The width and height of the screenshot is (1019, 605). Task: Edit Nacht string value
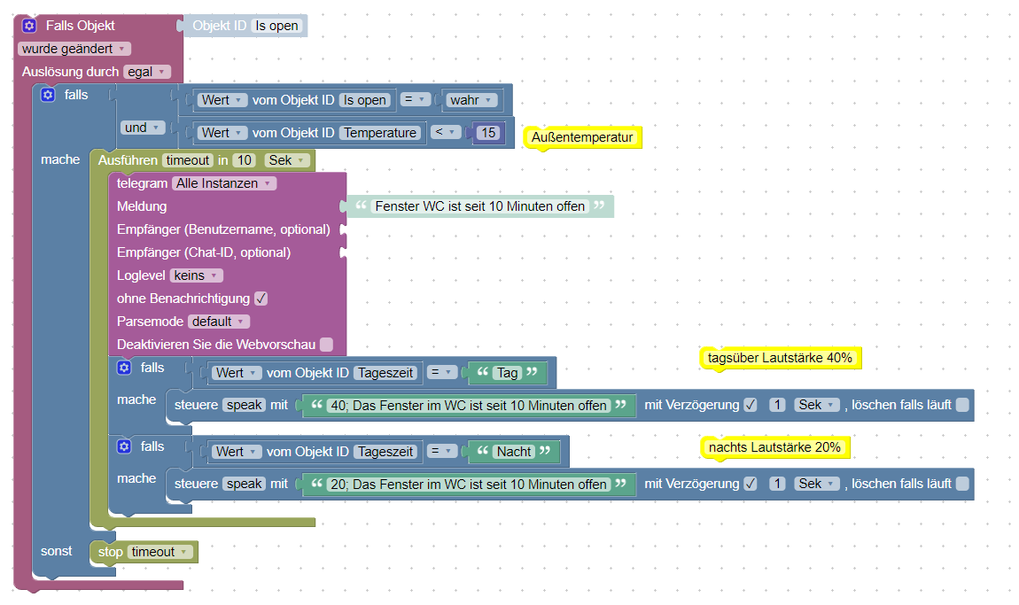[514, 452]
